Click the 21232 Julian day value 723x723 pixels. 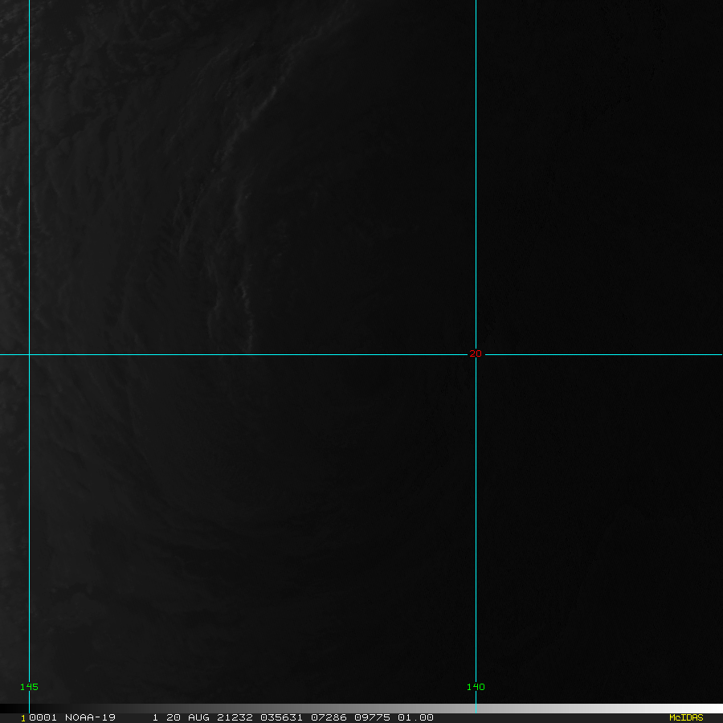pos(234,717)
